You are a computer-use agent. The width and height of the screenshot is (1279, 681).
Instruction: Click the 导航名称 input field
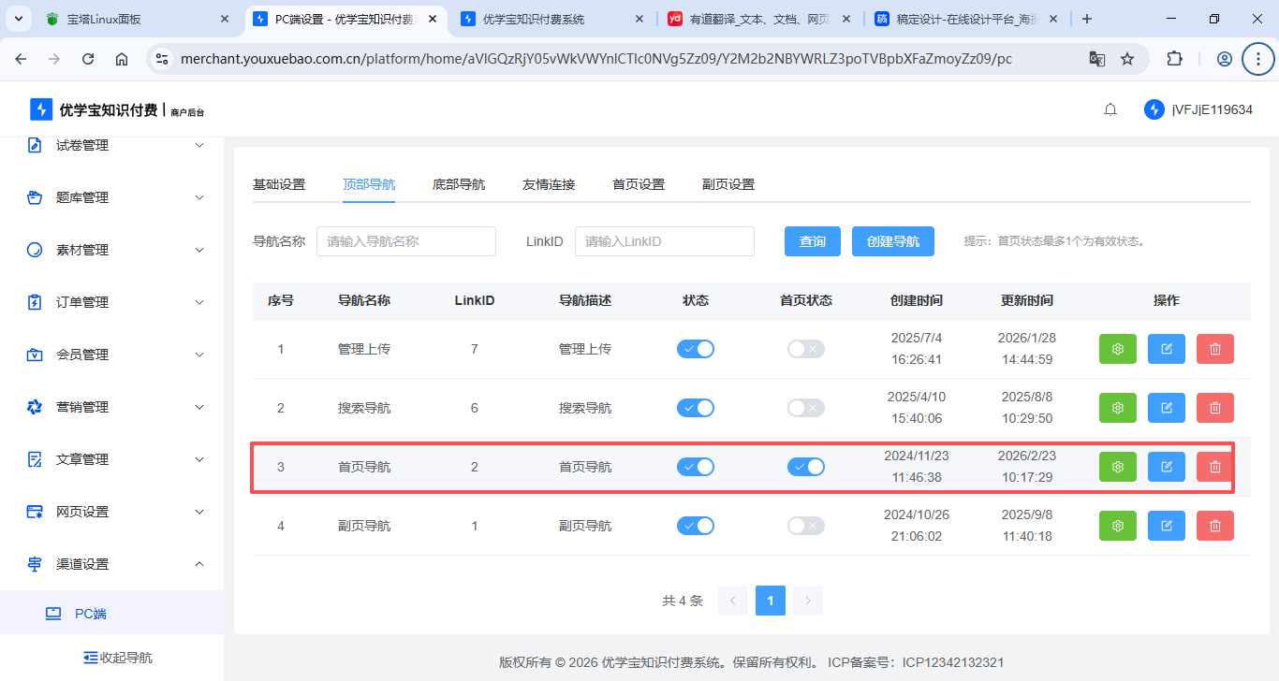click(x=405, y=241)
